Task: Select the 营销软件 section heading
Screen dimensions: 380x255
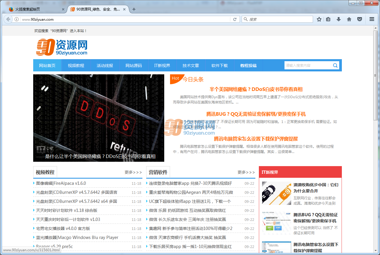Action: [x=158, y=172]
